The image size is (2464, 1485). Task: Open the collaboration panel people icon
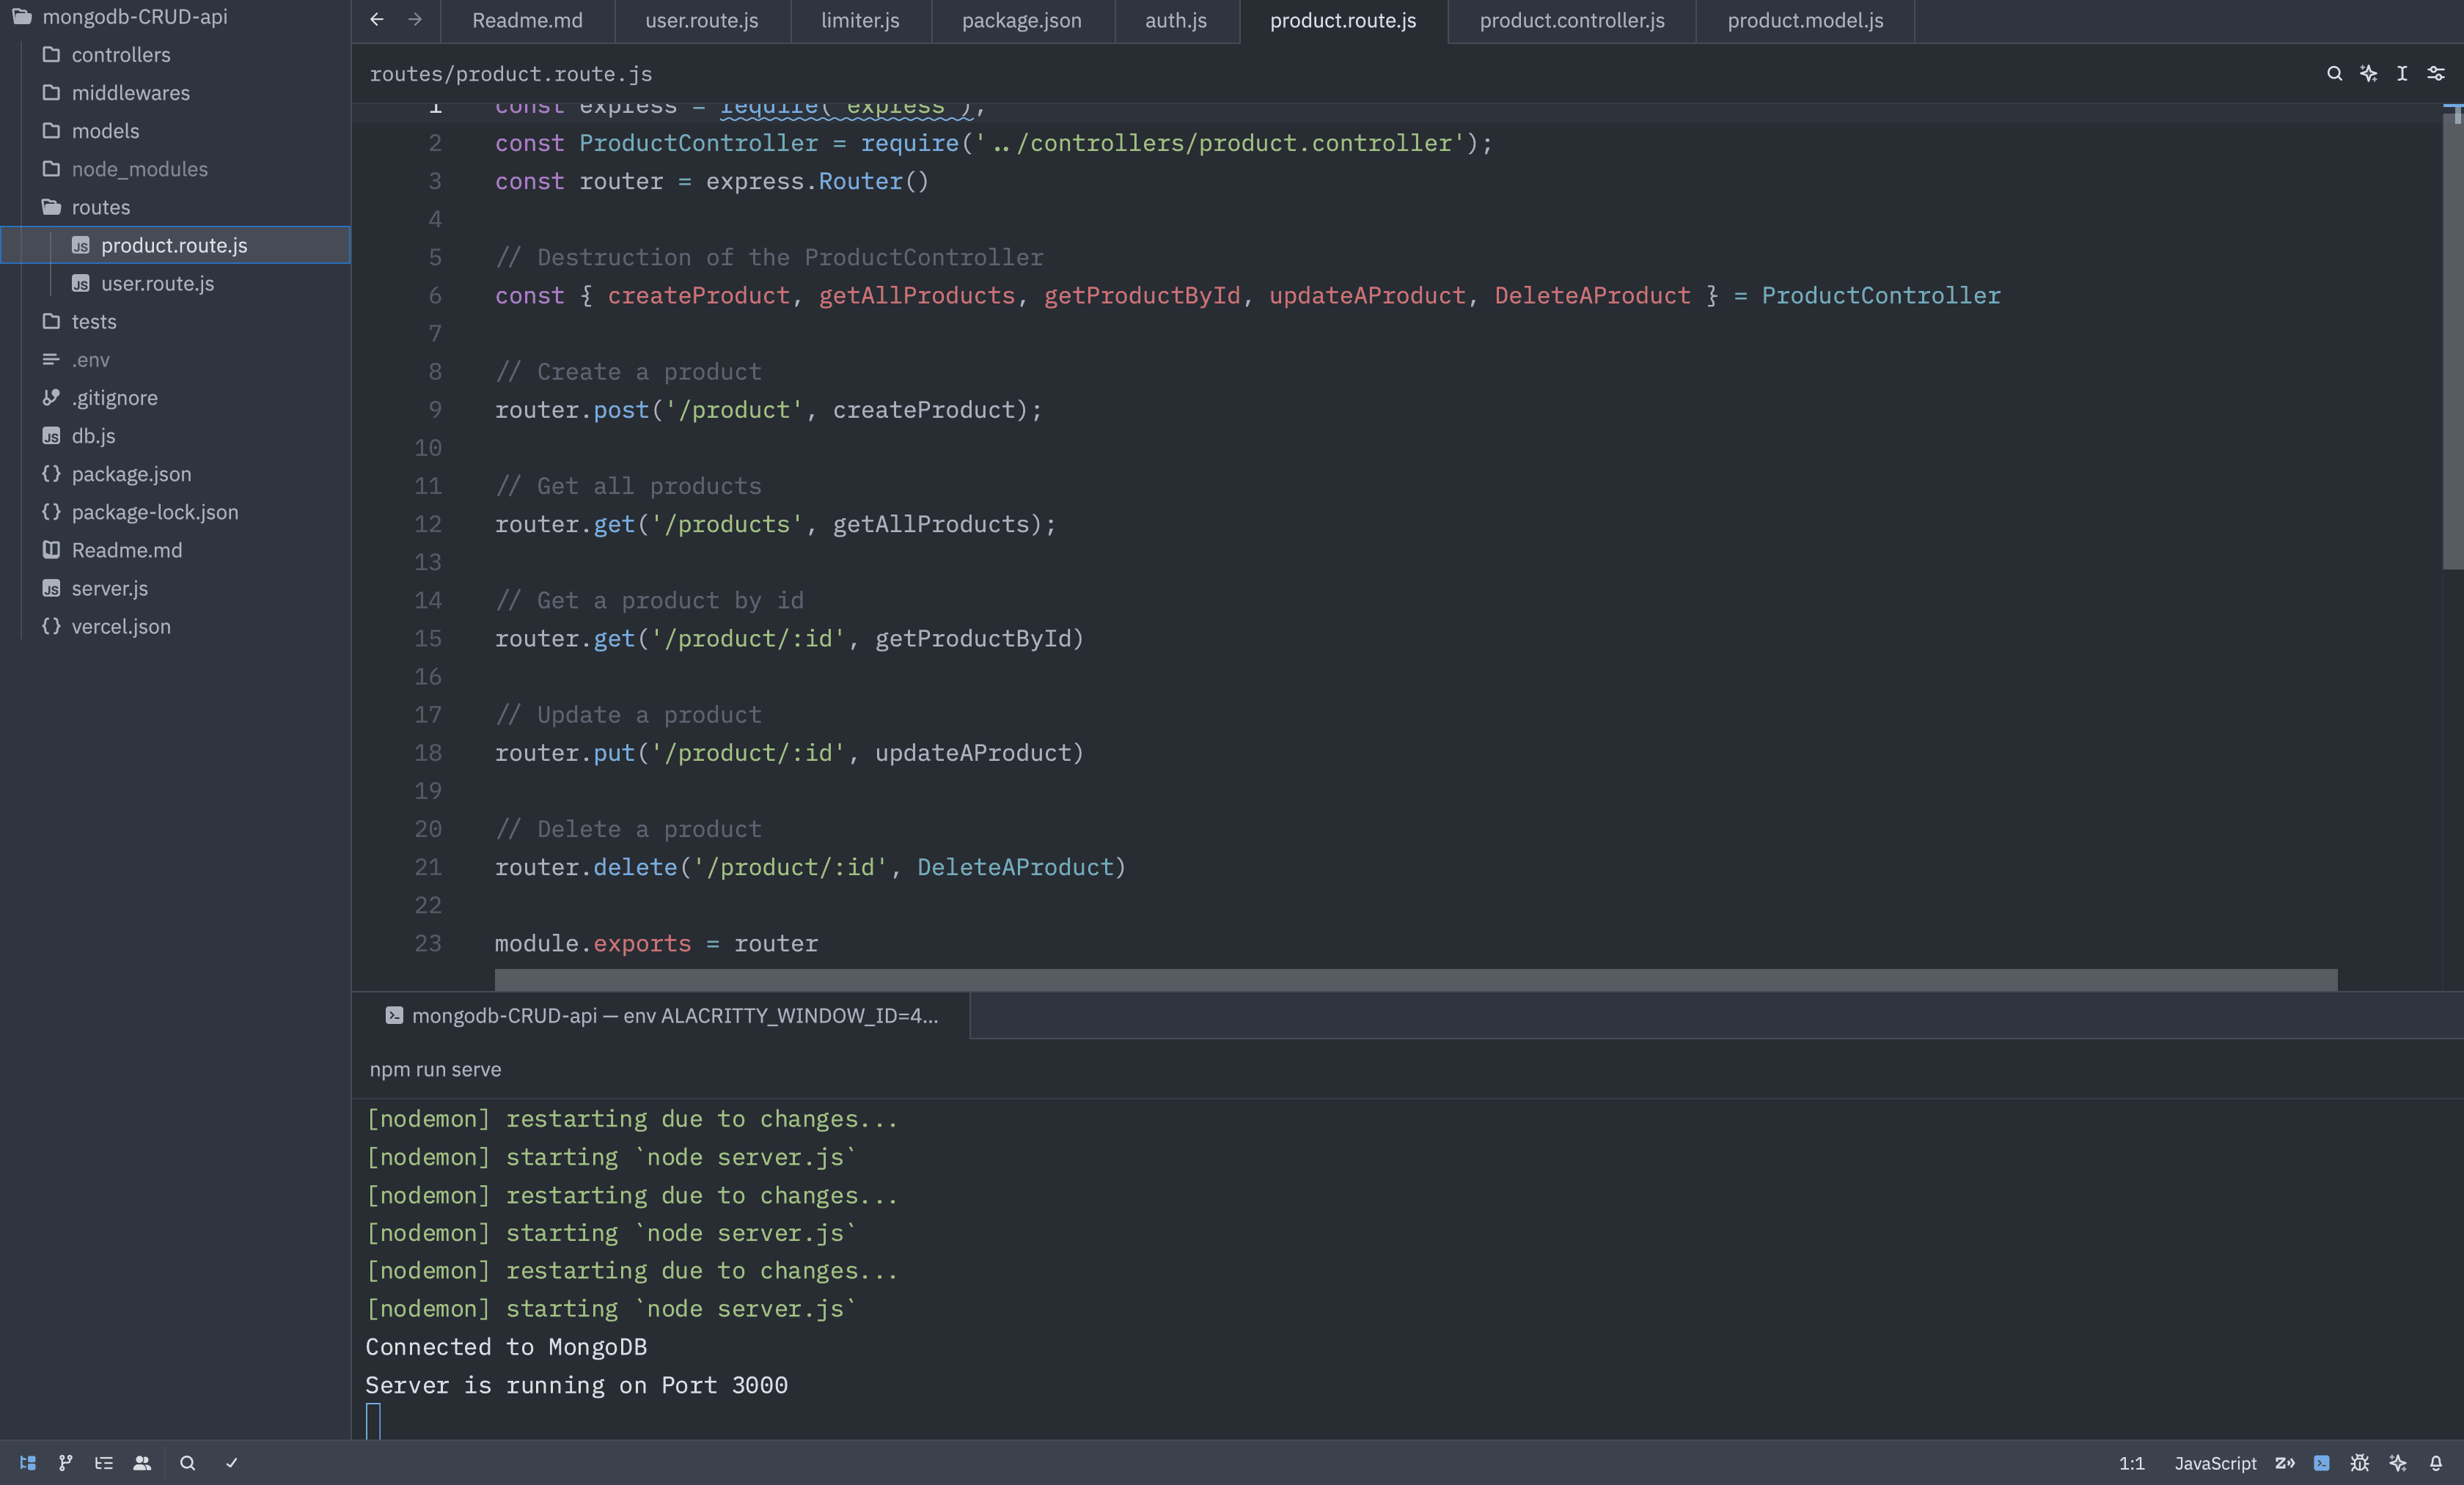coord(142,1462)
